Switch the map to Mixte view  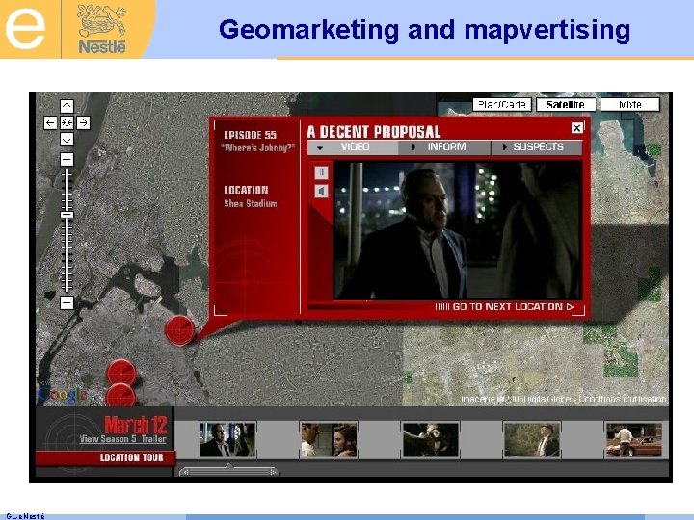click(630, 105)
